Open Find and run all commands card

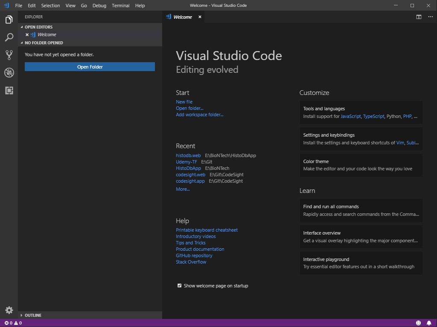361,210
